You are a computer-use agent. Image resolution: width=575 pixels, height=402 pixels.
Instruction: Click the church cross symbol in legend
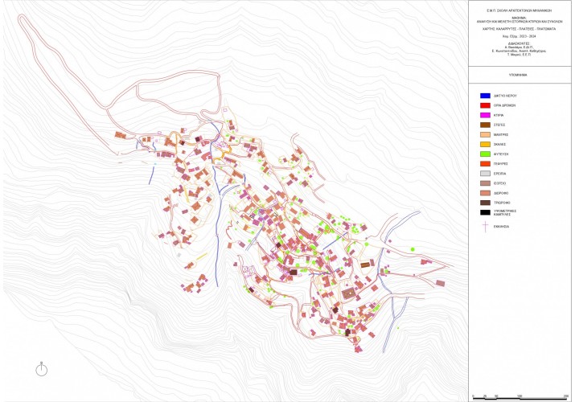coord(485,227)
